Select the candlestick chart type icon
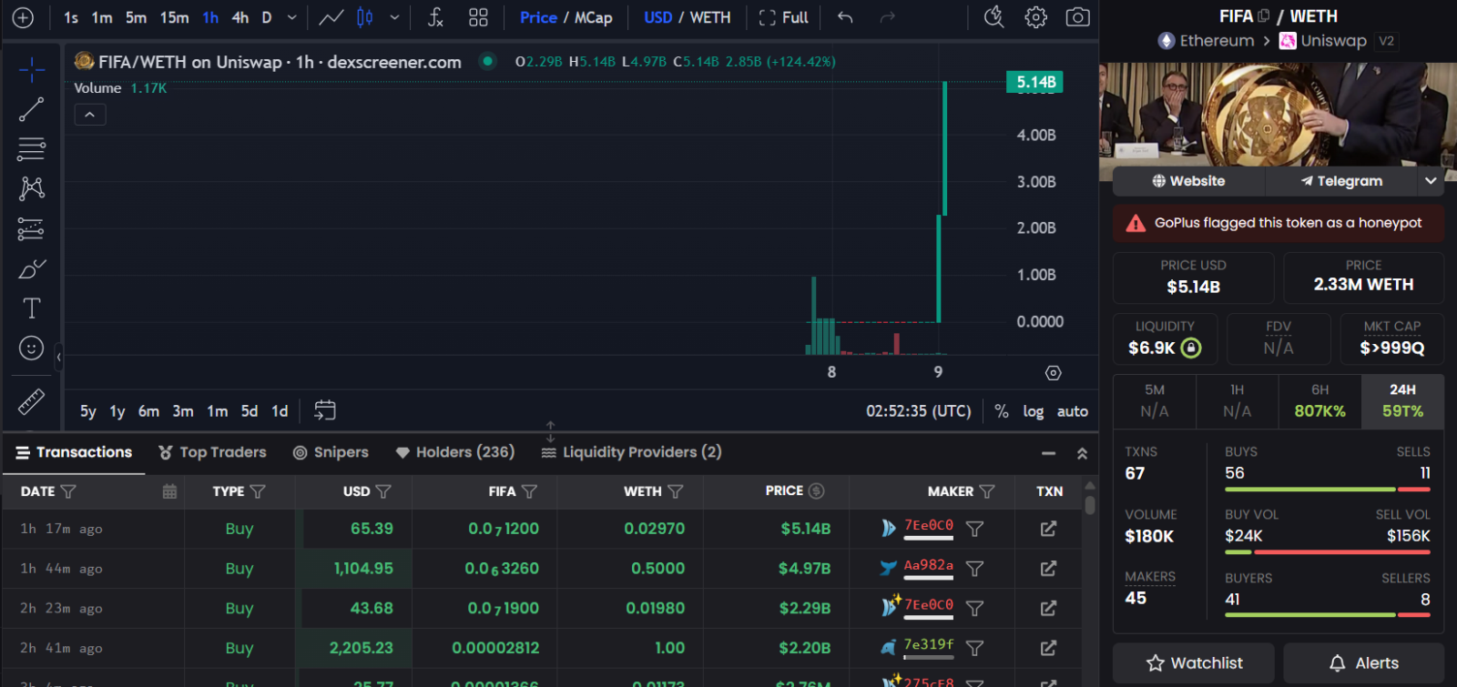 [x=365, y=17]
